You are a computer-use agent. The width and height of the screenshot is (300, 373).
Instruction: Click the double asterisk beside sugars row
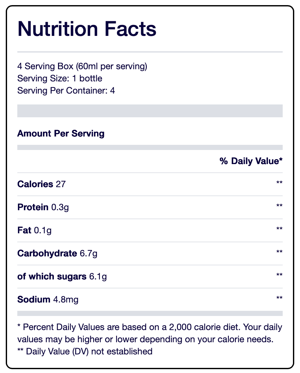tap(279, 275)
